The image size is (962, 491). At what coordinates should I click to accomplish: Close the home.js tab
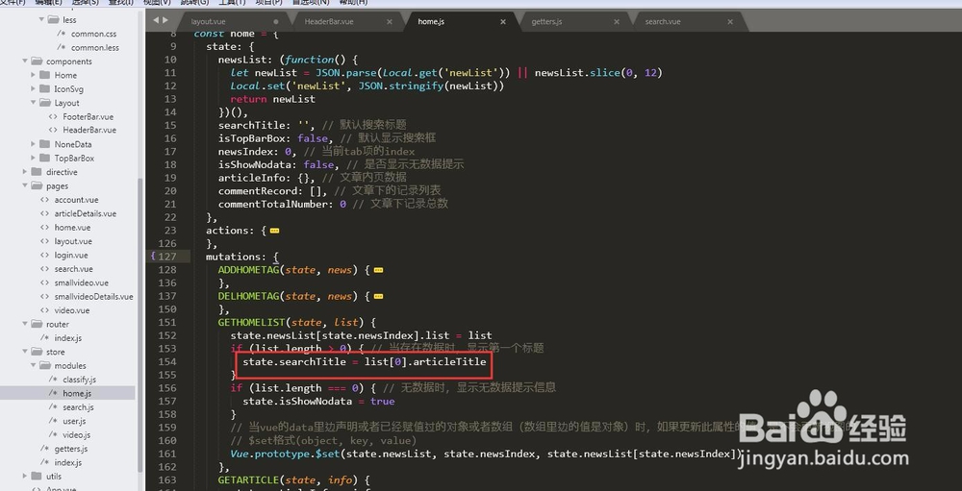pyautogui.click(x=503, y=21)
